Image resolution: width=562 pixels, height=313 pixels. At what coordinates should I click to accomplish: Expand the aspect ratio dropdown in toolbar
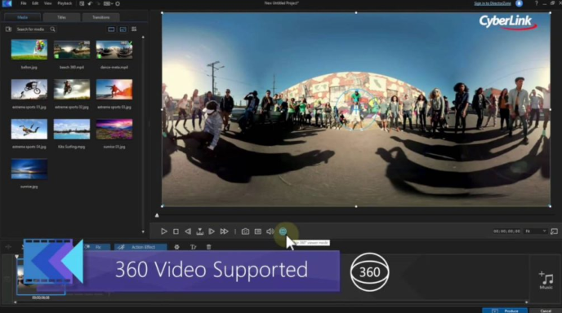tap(108, 3)
